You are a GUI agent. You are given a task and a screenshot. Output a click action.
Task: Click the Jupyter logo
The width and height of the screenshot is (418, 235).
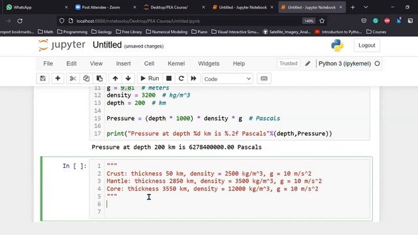[x=62, y=45]
